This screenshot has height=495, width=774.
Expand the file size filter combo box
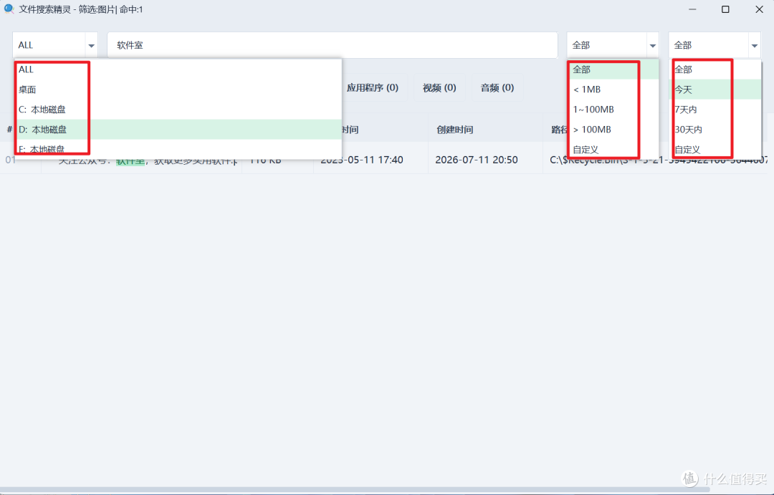click(613, 45)
